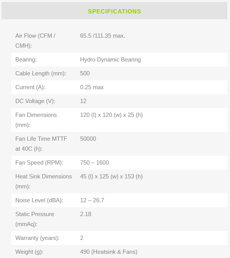Click the Bearing label
230x258 pixels.
pyautogui.click(x=26, y=60)
